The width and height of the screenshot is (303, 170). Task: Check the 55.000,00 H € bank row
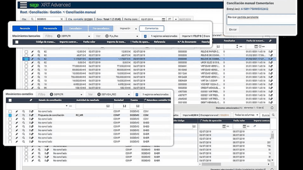26,70
